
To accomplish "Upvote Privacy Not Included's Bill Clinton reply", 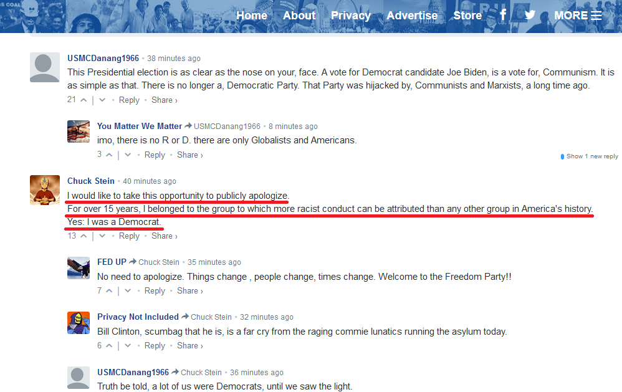I will tap(109, 346).
